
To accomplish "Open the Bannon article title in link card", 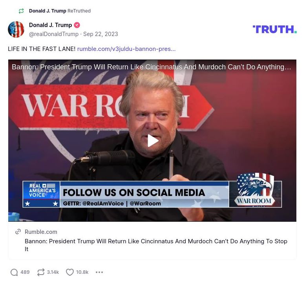I will click(x=156, y=245).
